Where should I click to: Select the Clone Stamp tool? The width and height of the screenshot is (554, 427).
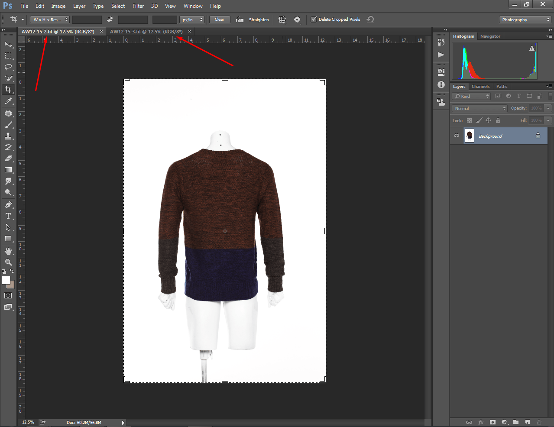click(8, 136)
